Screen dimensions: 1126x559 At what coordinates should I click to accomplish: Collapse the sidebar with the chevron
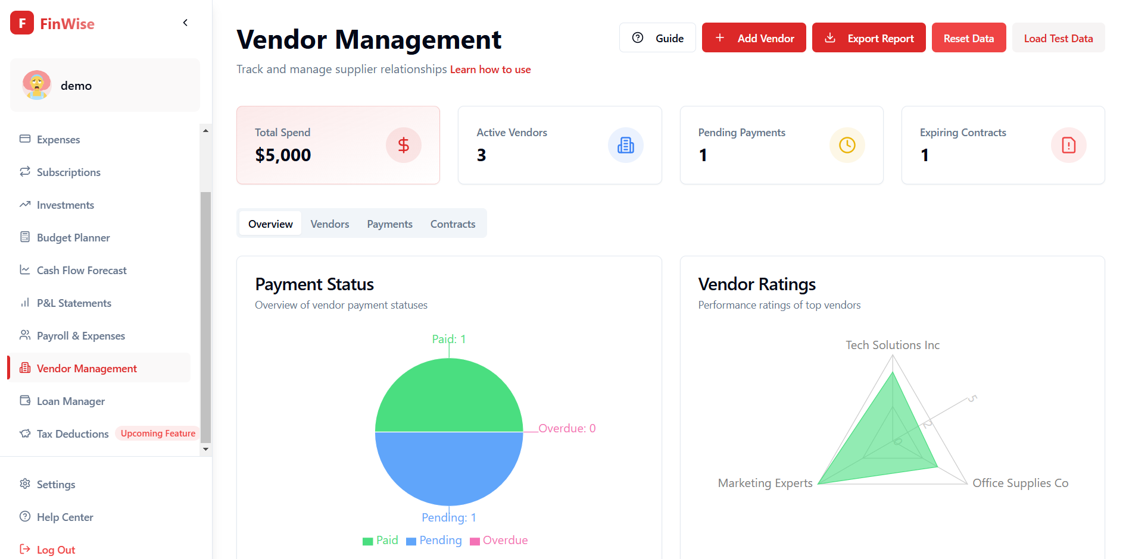[x=185, y=22]
